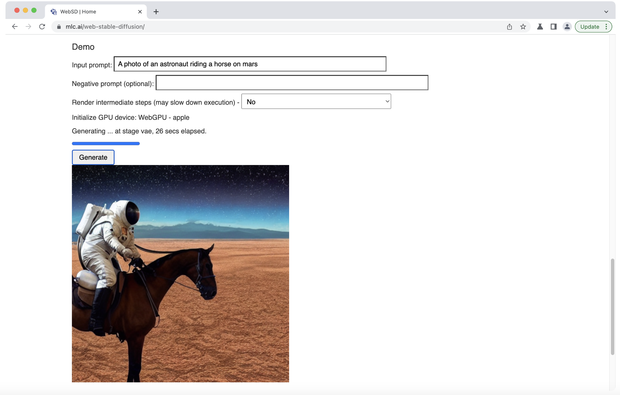Click the blue generation progress bar

click(106, 143)
